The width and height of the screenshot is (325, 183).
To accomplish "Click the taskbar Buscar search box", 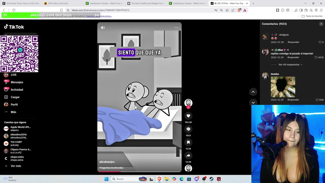I will [129, 179].
